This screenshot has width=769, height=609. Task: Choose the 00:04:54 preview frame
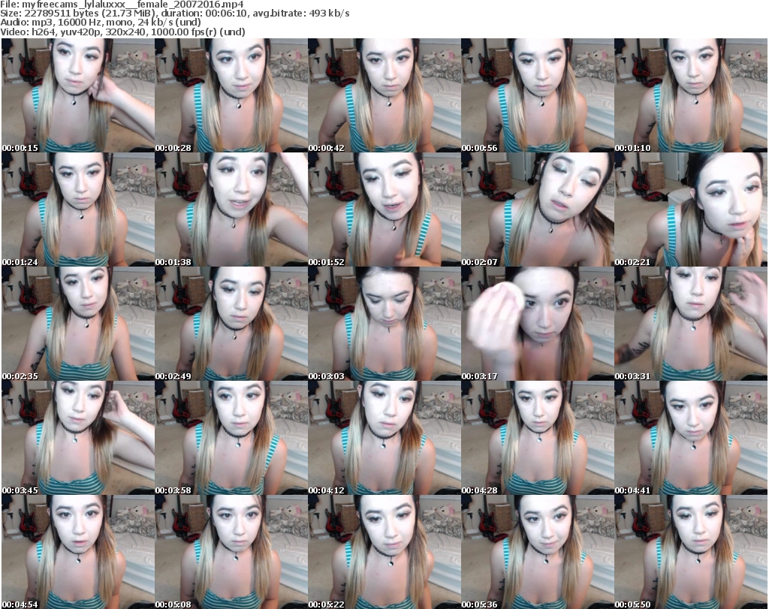(78, 552)
